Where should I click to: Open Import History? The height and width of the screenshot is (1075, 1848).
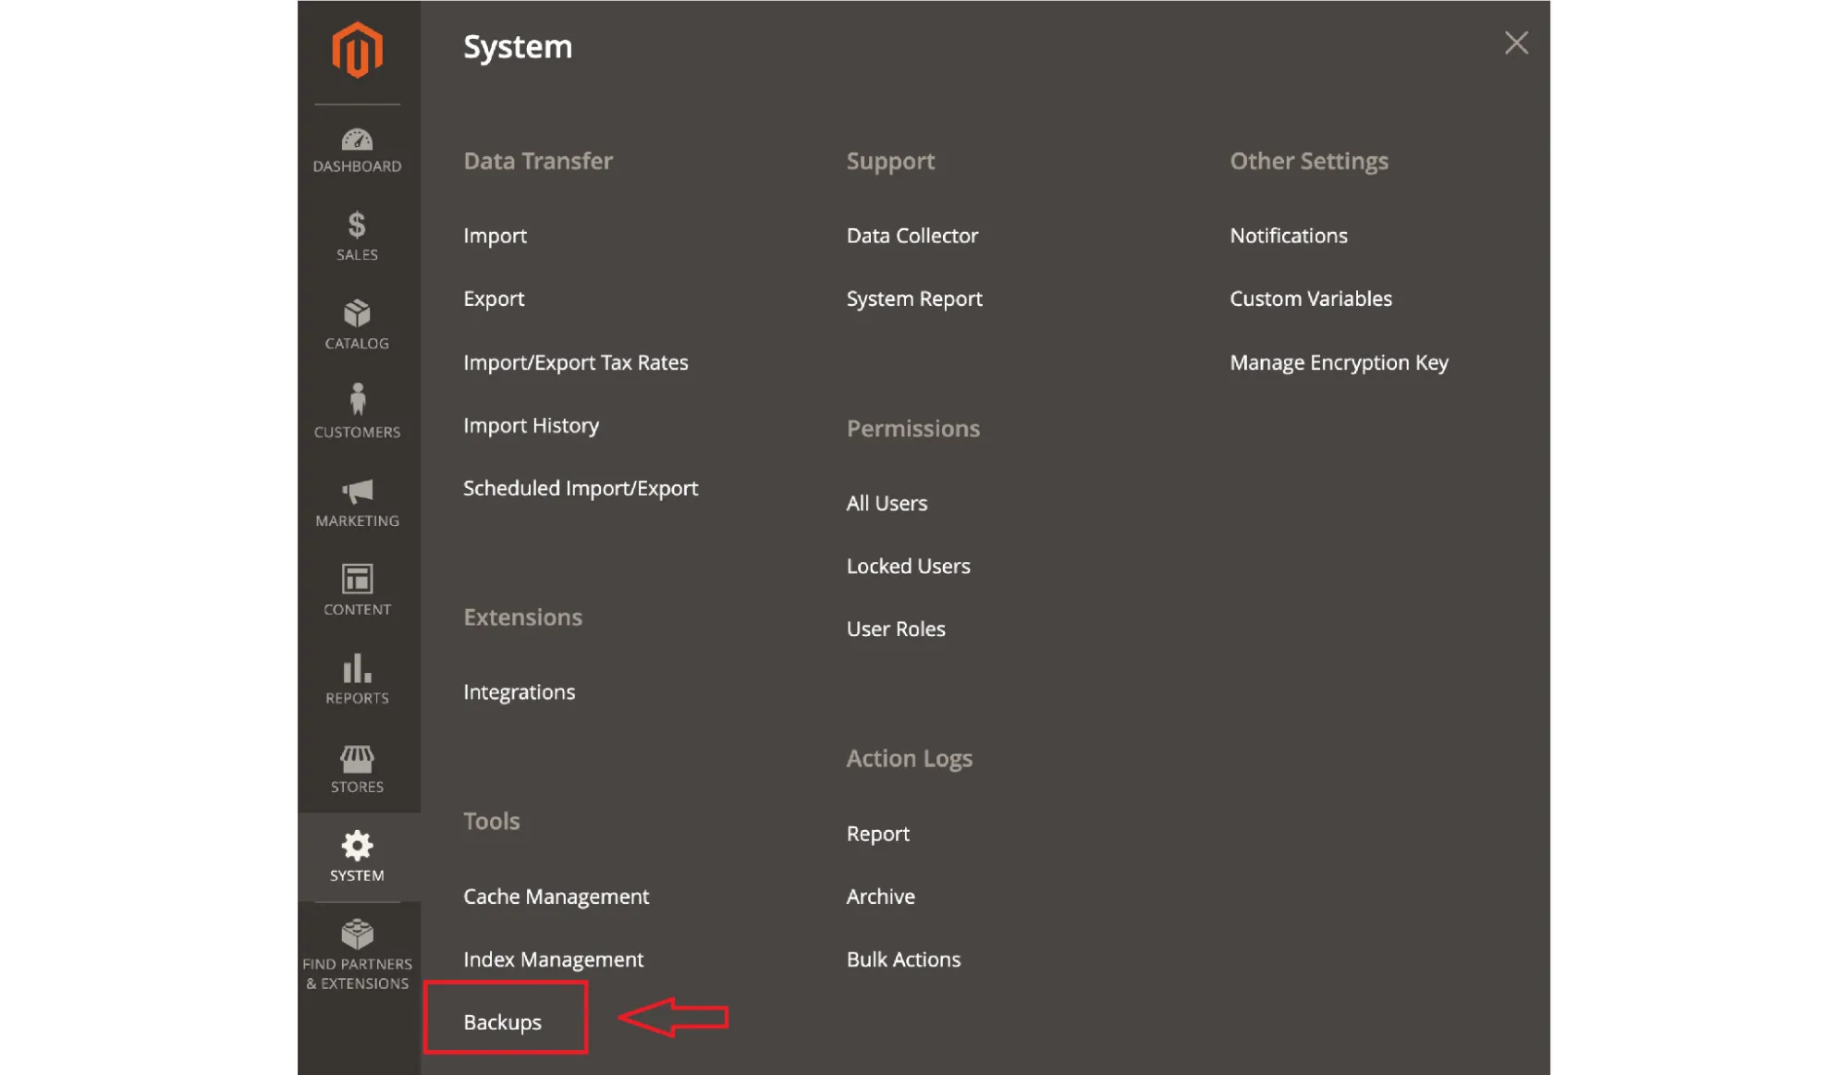[531, 425]
